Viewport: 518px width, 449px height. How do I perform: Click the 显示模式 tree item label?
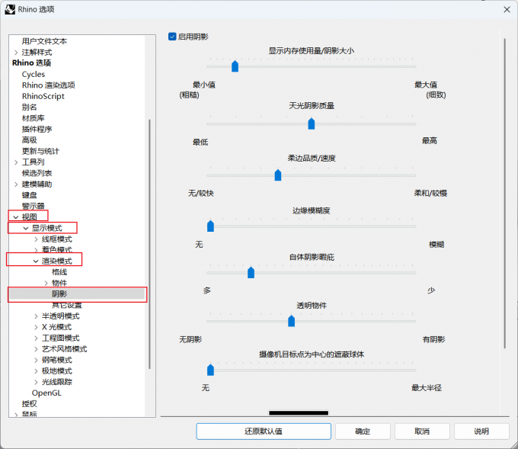point(47,228)
